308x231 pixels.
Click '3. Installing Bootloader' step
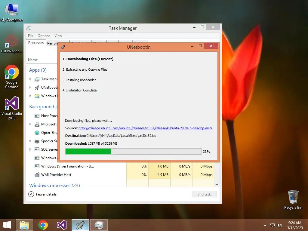tap(79, 80)
